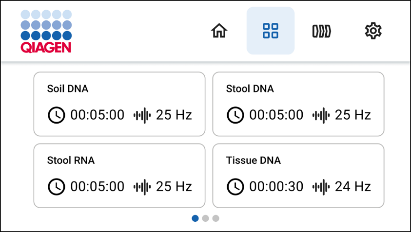Click the 00:00:30 duration in Tissue DNA
This screenshot has width=411, height=232.
coord(276,186)
